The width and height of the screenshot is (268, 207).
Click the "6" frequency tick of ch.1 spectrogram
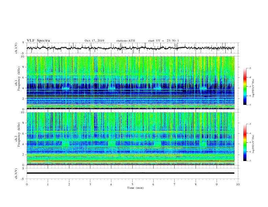tap(24, 77)
